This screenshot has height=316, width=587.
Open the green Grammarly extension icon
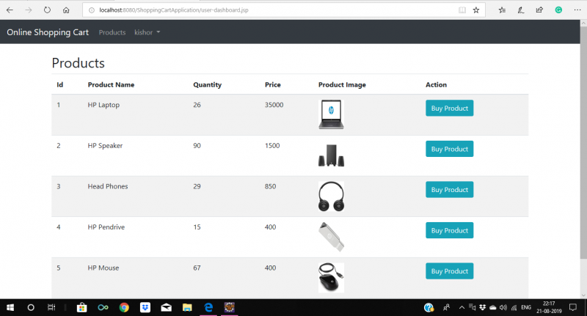[558, 10]
